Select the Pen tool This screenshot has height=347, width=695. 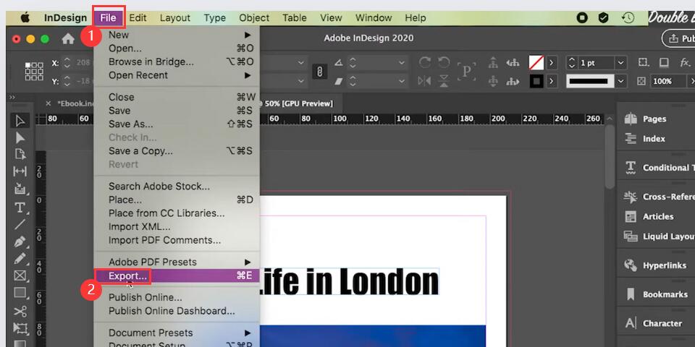[x=20, y=241]
